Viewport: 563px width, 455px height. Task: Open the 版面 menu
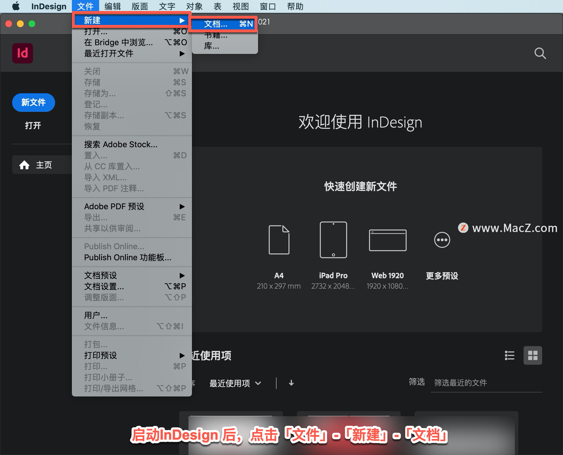tap(140, 6)
